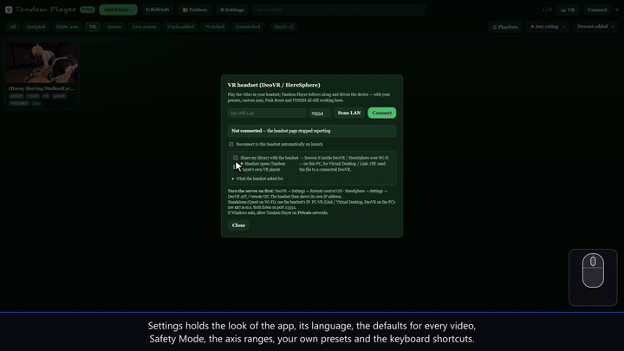
Task: Click the mouse overlay widget
Action: [x=593, y=277]
